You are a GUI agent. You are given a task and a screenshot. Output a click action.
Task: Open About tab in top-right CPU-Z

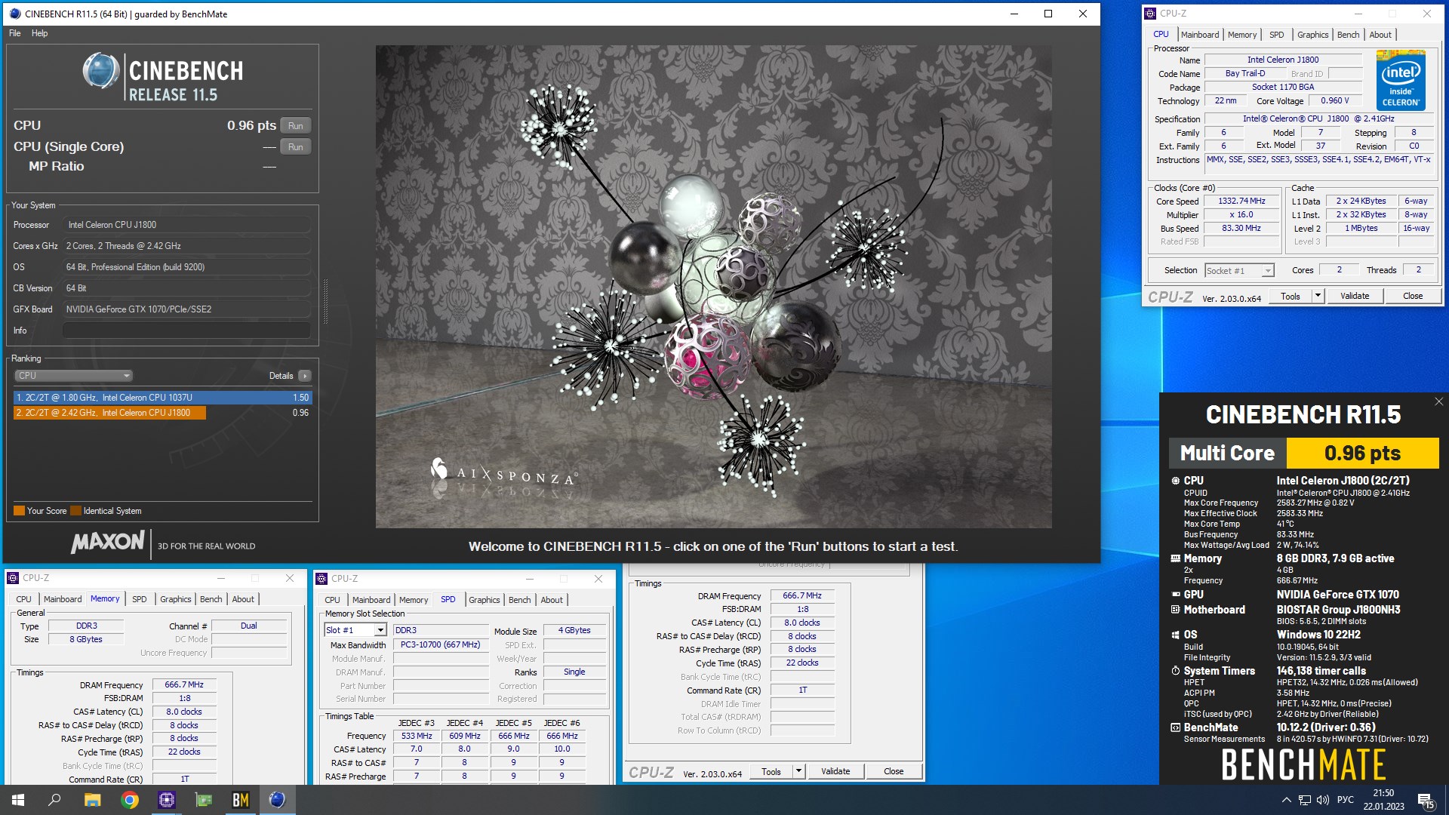[1380, 35]
